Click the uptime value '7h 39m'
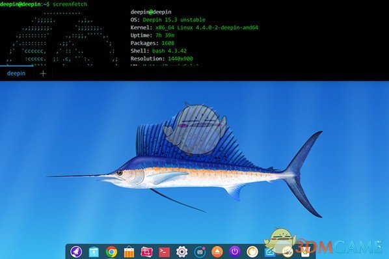Screen dimensions: 389x259 [165, 36]
